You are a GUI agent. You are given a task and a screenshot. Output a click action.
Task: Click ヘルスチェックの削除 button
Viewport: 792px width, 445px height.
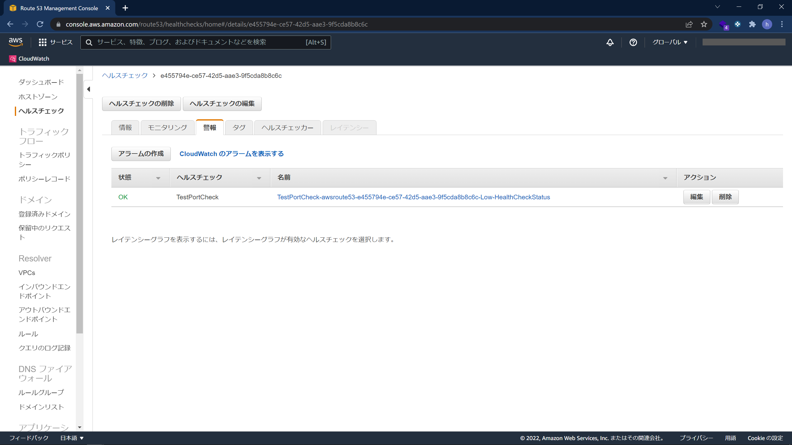click(x=141, y=103)
